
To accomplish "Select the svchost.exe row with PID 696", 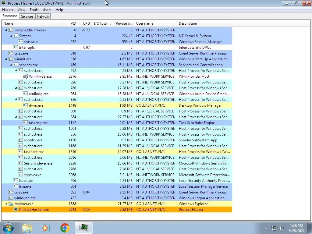I will click(x=117, y=82).
